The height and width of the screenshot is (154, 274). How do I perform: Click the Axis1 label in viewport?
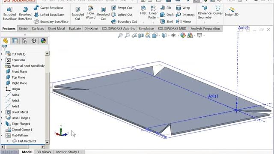click(213, 96)
